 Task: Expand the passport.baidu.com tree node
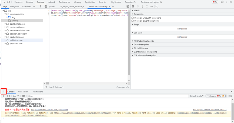tap(5, 34)
